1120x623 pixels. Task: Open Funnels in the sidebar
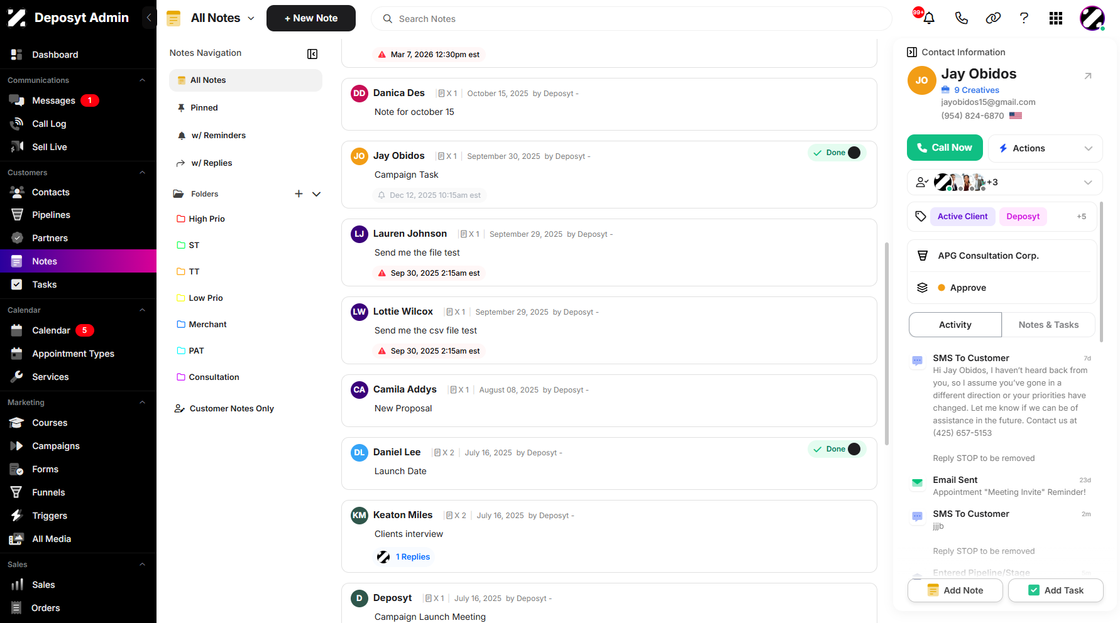(x=48, y=492)
